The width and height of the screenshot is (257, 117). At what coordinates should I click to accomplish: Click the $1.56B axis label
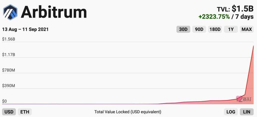coord(9,39)
